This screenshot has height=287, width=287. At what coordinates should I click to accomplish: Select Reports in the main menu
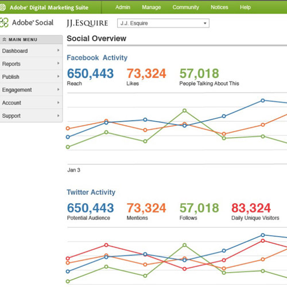pos(31,64)
